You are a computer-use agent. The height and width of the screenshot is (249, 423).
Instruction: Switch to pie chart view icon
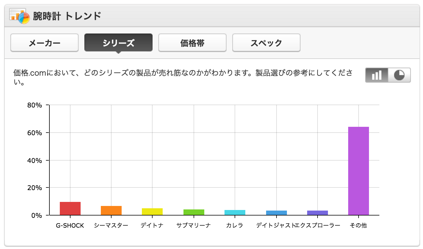tap(399, 75)
